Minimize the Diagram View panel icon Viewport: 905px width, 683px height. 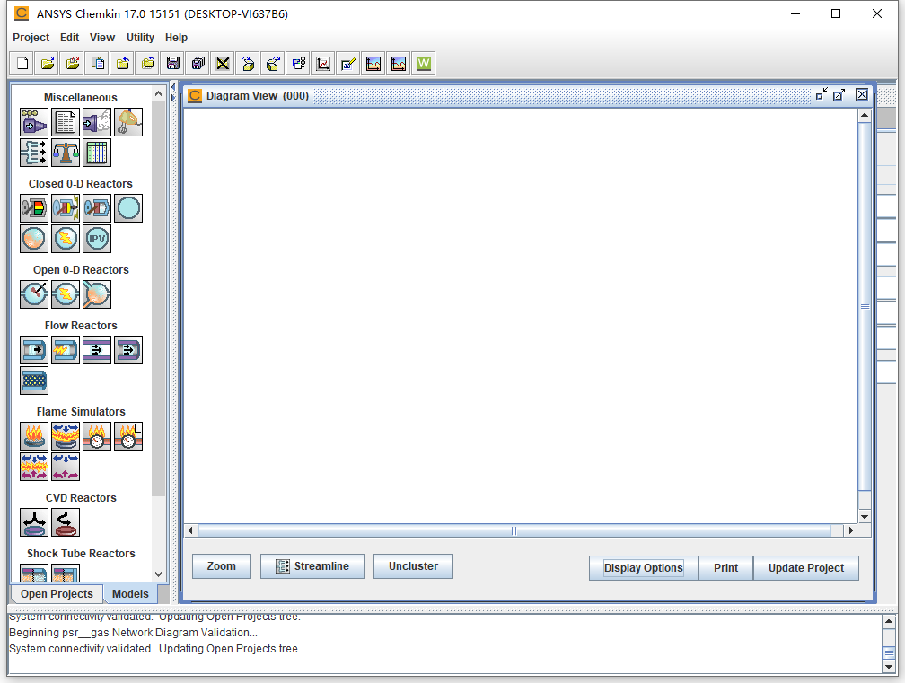coord(822,94)
